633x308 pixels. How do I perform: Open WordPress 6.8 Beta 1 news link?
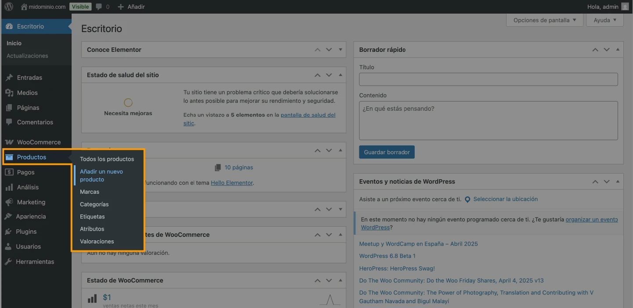387,256
